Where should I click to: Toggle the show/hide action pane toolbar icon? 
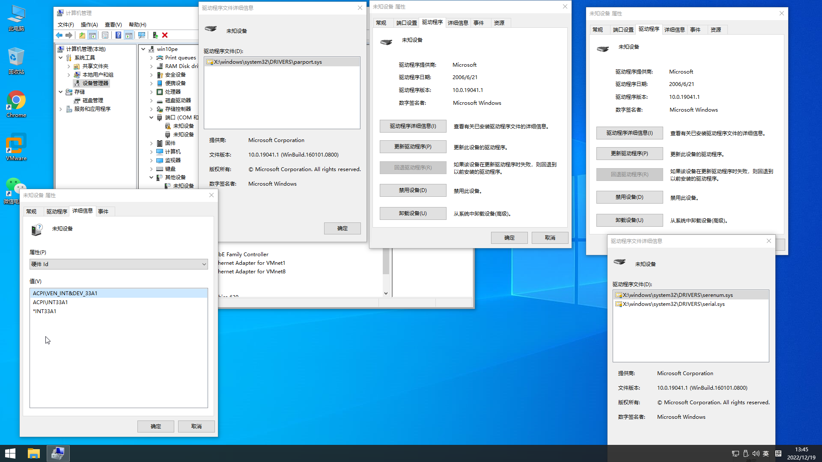tap(128, 35)
